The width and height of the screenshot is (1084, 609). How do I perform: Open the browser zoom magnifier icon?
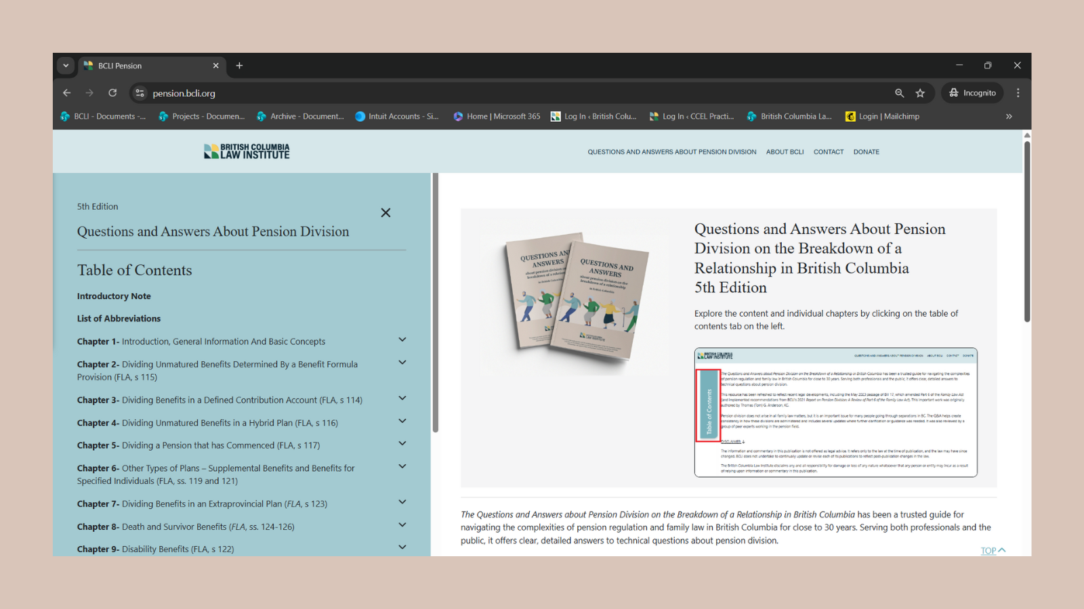[x=899, y=93]
